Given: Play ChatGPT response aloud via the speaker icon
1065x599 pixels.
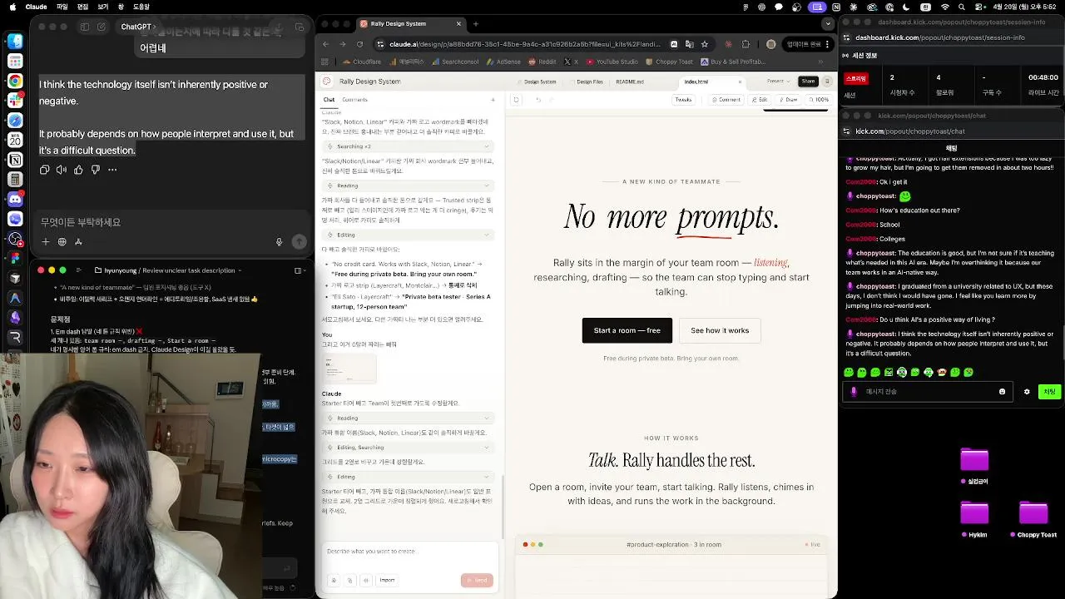Looking at the screenshot, I should click(62, 170).
